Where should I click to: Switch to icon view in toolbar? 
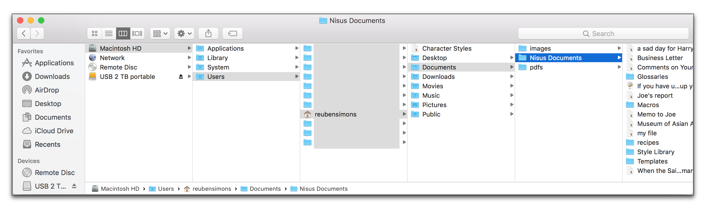tap(95, 34)
